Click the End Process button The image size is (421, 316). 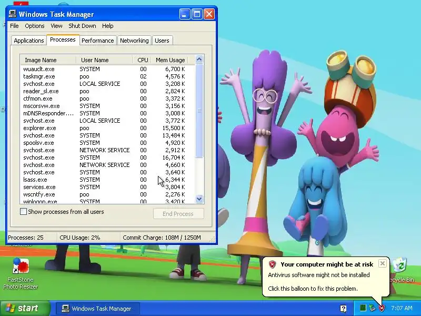[178, 214]
